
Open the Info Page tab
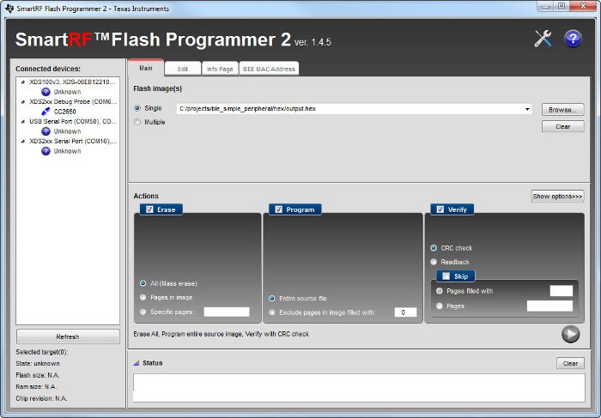point(220,69)
